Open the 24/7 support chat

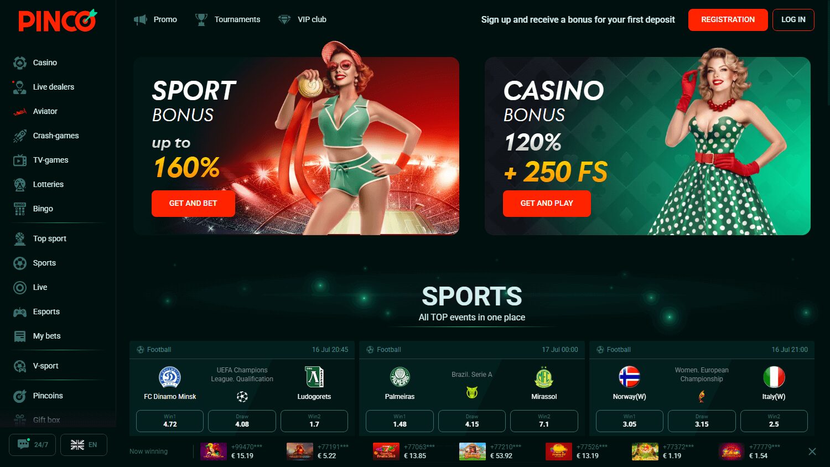(32, 444)
